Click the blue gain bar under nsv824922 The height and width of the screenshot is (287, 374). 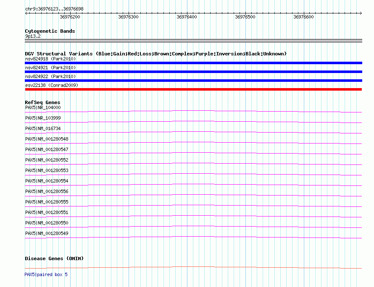click(x=193, y=81)
